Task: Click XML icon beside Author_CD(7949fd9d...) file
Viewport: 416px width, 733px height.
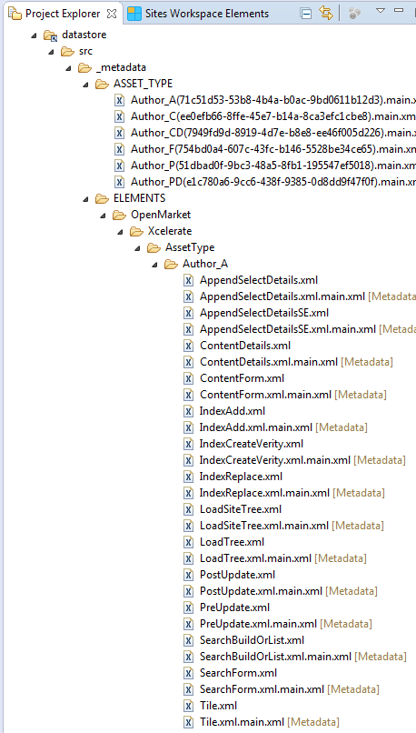Action: 120,133
